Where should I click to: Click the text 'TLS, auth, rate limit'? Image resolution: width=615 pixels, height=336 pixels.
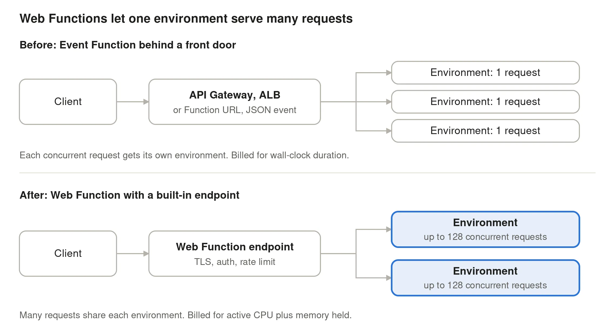click(x=235, y=262)
